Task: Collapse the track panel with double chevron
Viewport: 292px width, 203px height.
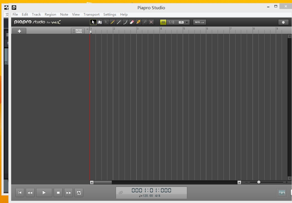Action: [x=87, y=29]
